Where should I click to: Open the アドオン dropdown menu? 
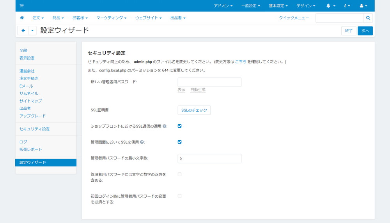(x=223, y=6)
